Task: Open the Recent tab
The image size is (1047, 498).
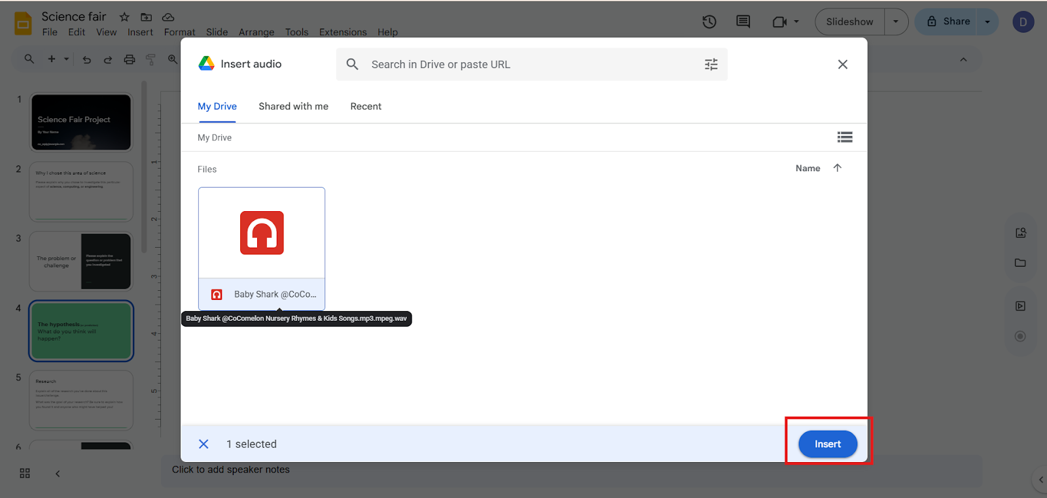Action: [366, 107]
